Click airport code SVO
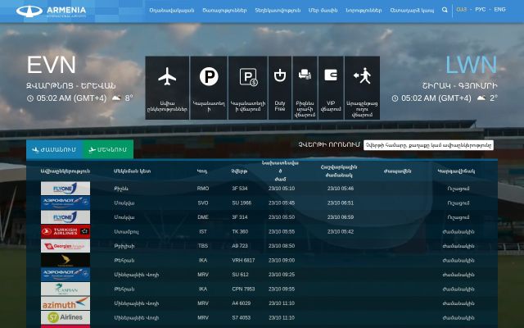The height and width of the screenshot is (328, 524). click(203, 203)
